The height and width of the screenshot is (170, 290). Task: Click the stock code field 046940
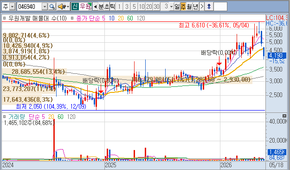[30, 7]
